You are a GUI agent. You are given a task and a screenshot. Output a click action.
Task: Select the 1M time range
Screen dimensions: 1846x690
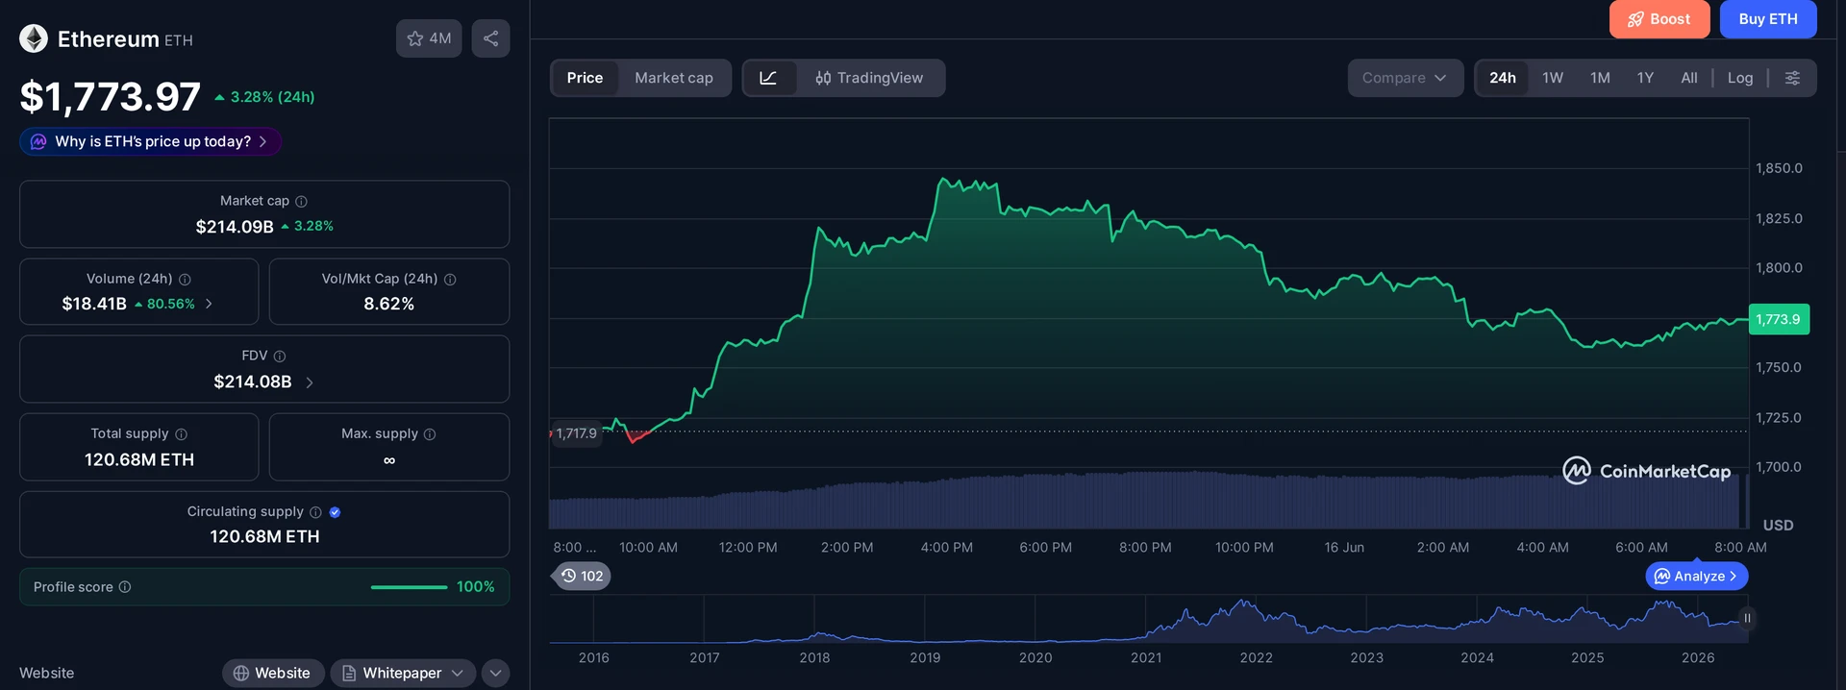(x=1600, y=78)
